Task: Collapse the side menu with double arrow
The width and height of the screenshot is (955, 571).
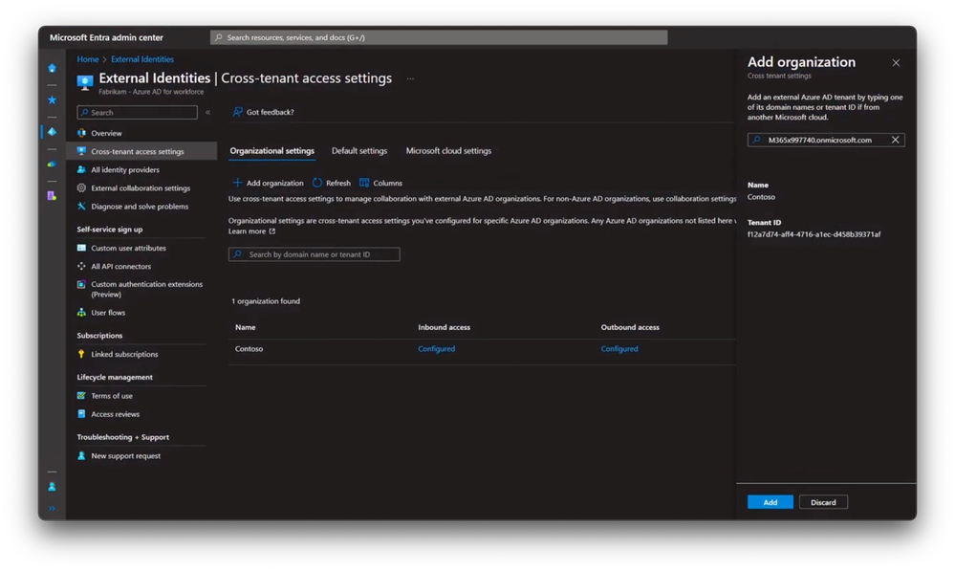Action: pyautogui.click(x=207, y=112)
